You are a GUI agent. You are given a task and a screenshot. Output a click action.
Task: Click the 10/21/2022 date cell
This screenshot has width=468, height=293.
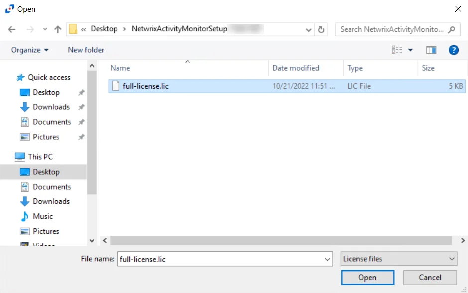(x=304, y=86)
